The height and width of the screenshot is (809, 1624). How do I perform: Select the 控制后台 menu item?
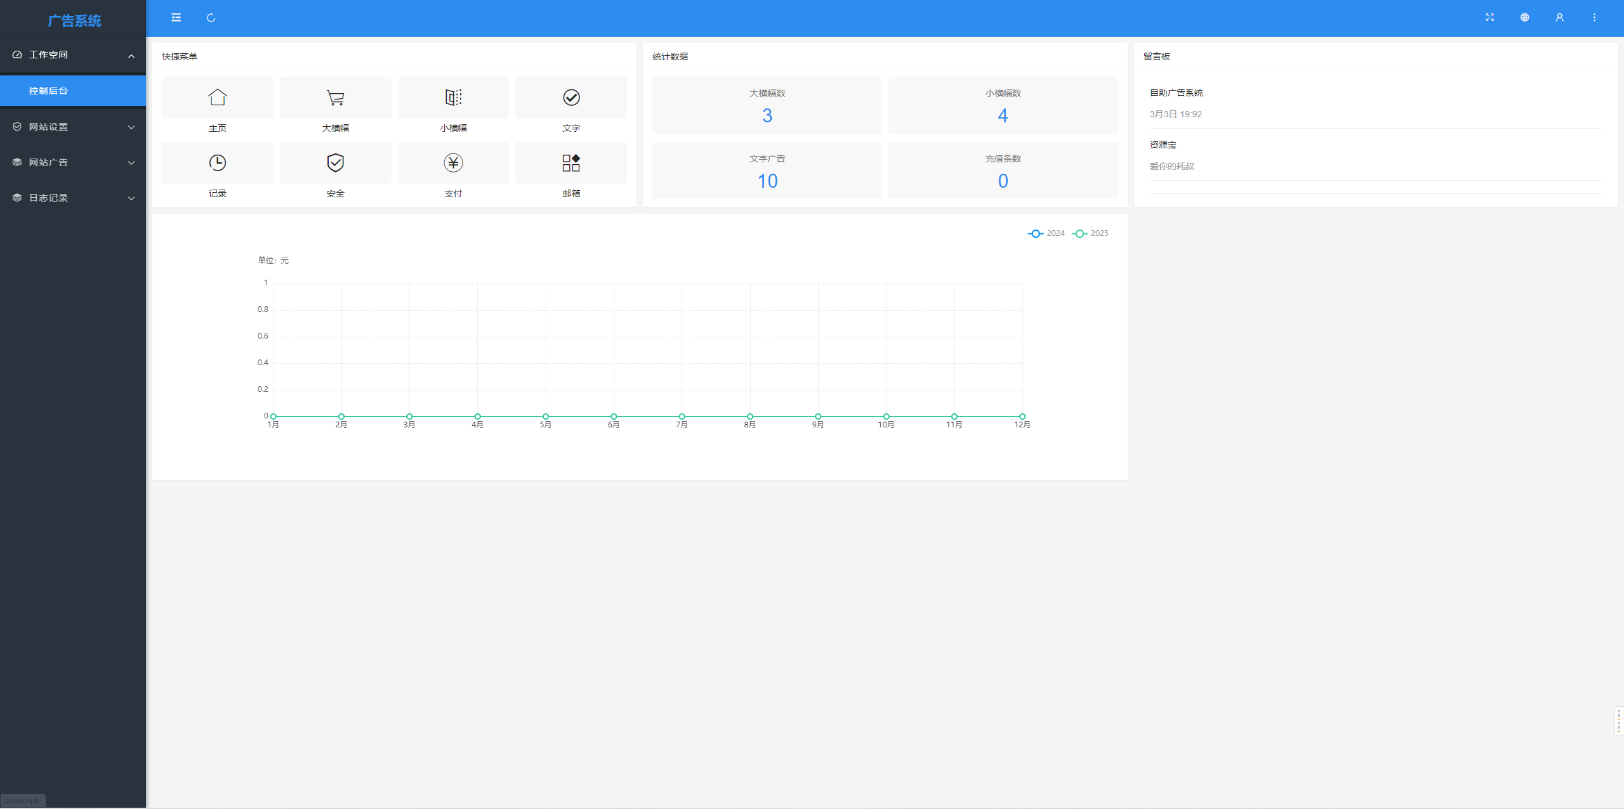pos(48,91)
